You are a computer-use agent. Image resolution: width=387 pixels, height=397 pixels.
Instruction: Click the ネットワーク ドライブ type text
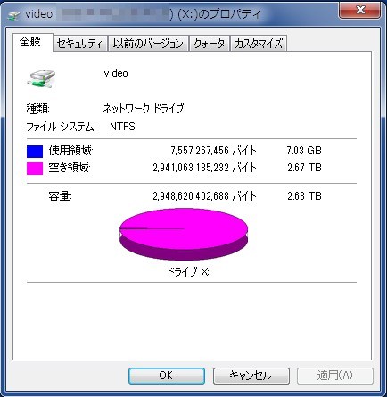[x=144, y=109]
